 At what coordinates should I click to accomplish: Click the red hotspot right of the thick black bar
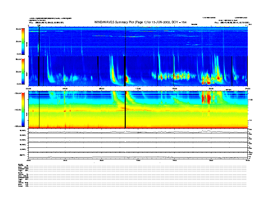[127, 79]
